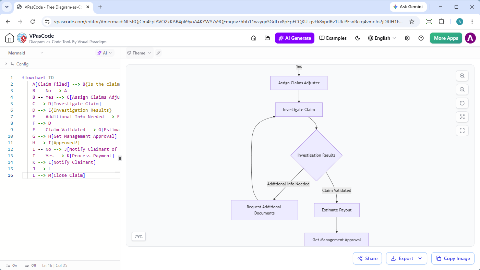Toggle the word wrap Off setting in the status bar

pos(31,265)
